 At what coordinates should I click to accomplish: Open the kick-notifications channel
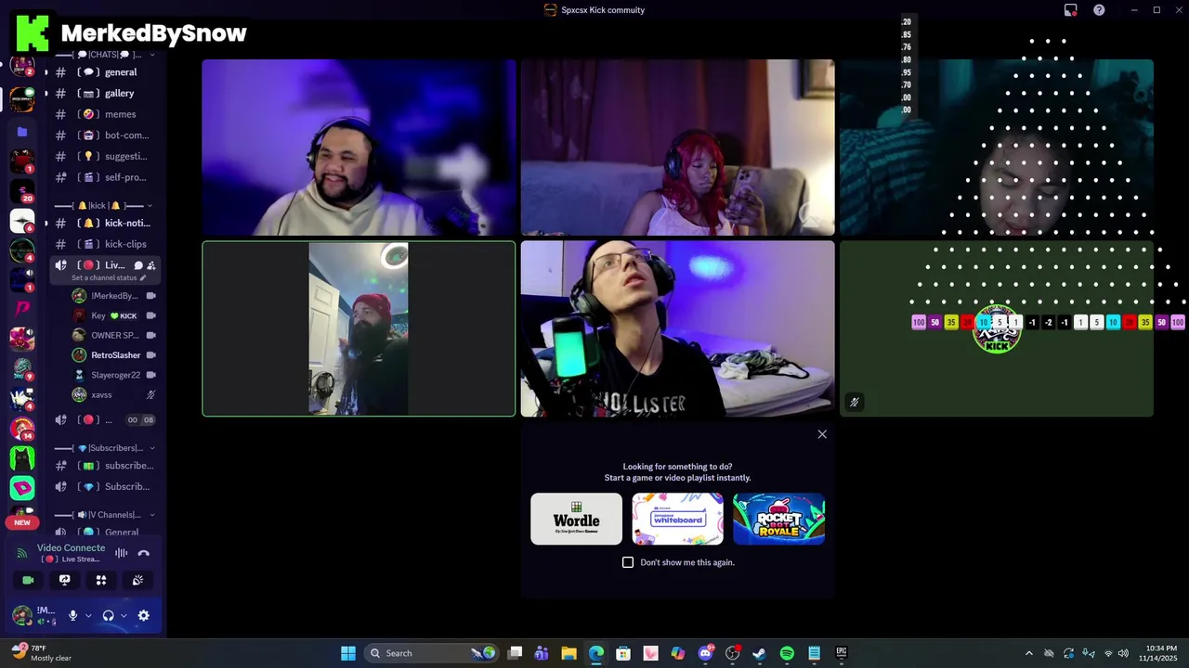103,223
